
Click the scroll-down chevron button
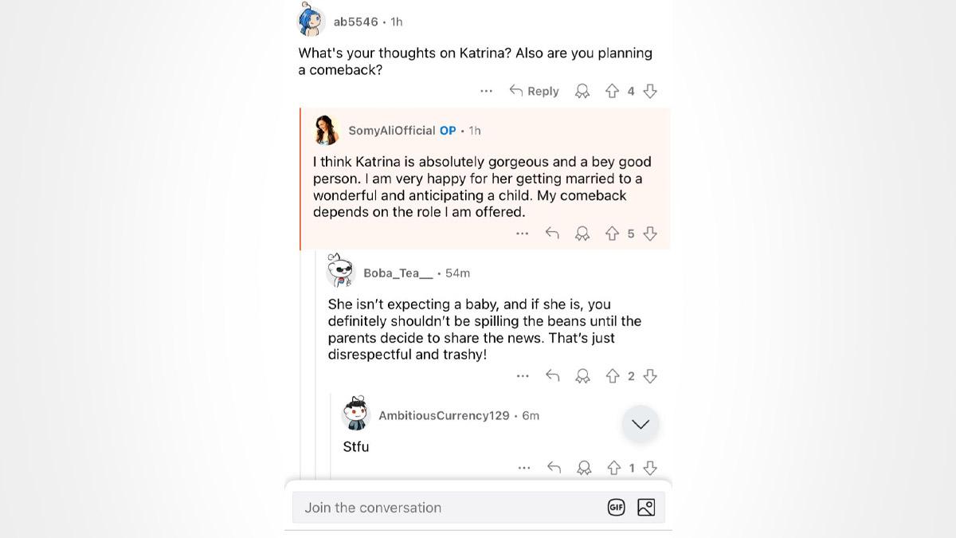(x=641, y=425)
